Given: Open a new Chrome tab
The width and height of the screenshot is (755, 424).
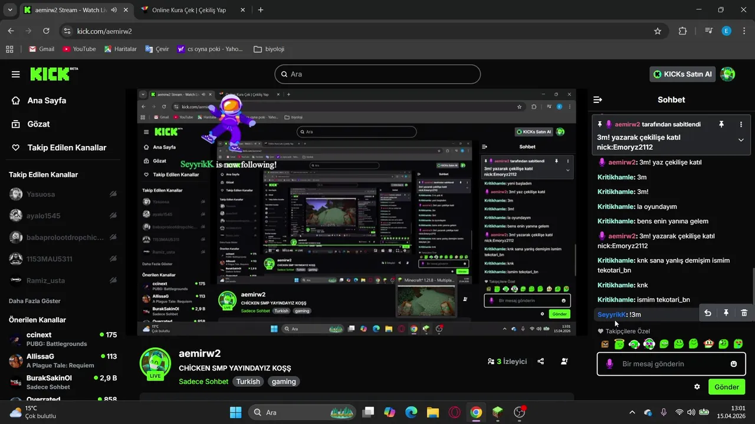Looking at the screenshot, I should click(x=261, y=10).
